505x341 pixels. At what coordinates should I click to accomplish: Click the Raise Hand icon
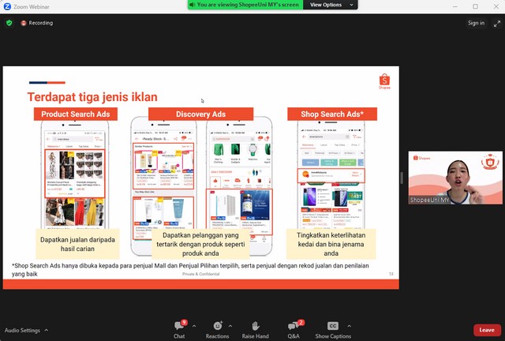pos(255,327)
